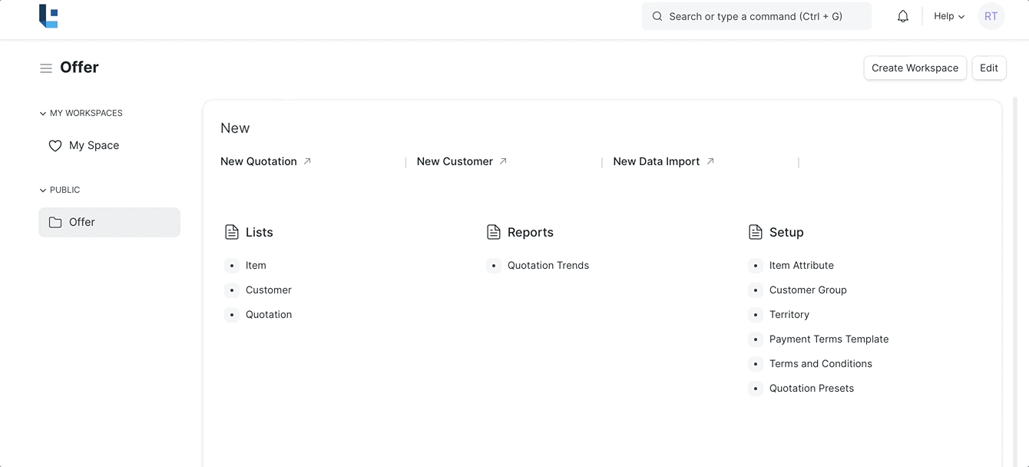Open the notifications bell
This screenshot has width=1029, height=467.
point(903,16)
